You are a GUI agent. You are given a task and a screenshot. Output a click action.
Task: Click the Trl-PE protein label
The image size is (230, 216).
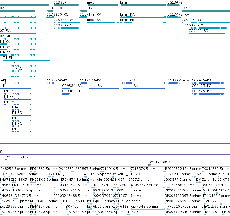(x=16, y=118)
